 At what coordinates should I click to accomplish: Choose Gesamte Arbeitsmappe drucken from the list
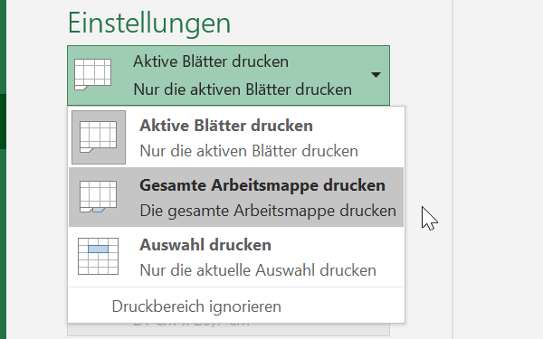[236, 197]
